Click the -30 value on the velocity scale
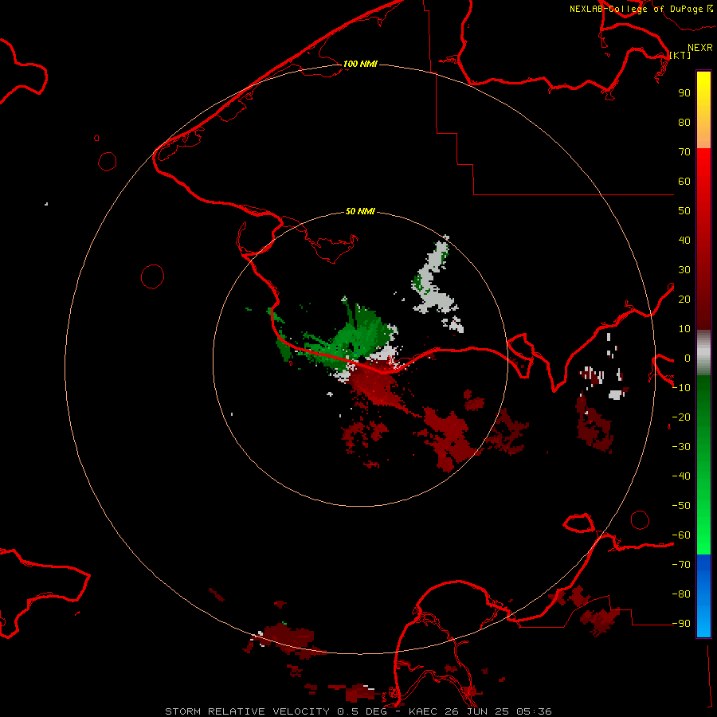 pyautogui.click(x=681, y=447)
